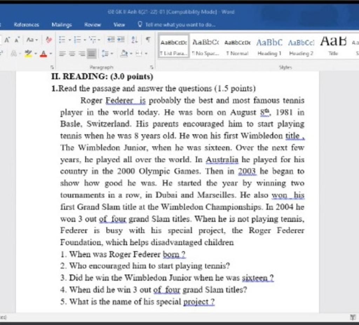The width and height of the screenshot is (359, 325).
Task: Open the Numbering library dropdown arrow
Action: 85,40
